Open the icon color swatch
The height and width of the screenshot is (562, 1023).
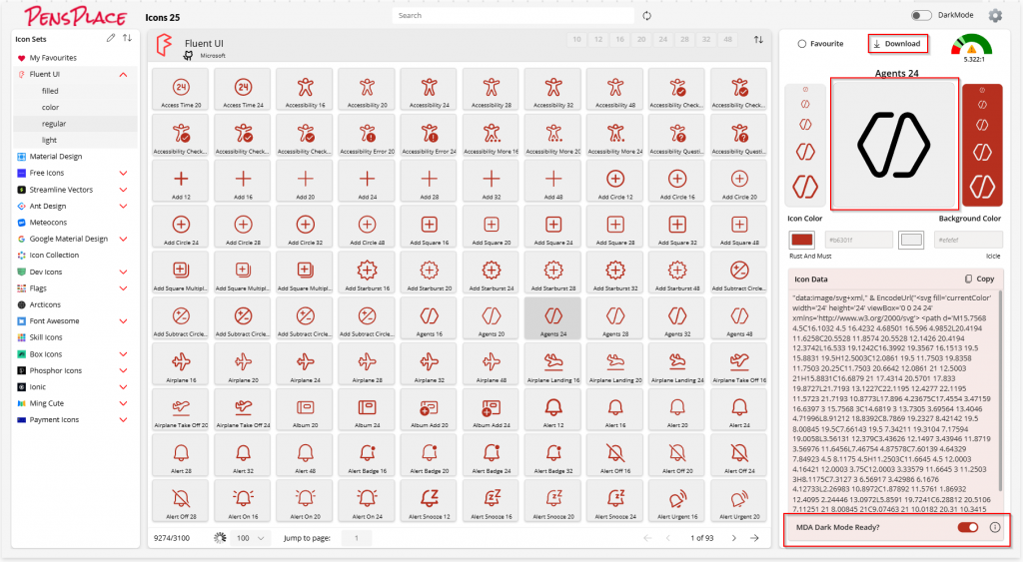click(802, 240)
